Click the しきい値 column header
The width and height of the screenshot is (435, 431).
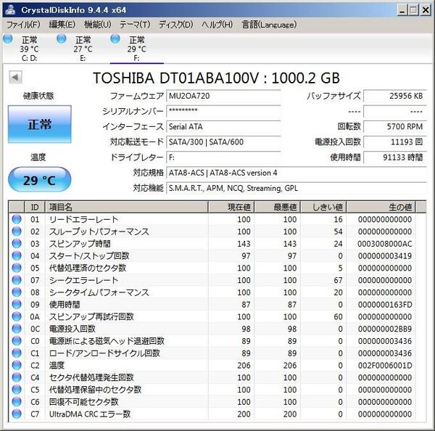pos(323,207)
